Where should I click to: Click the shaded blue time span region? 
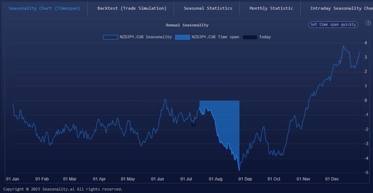(226, 122)
